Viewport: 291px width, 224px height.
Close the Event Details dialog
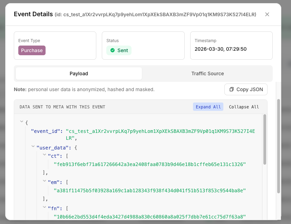pos(267,14)
